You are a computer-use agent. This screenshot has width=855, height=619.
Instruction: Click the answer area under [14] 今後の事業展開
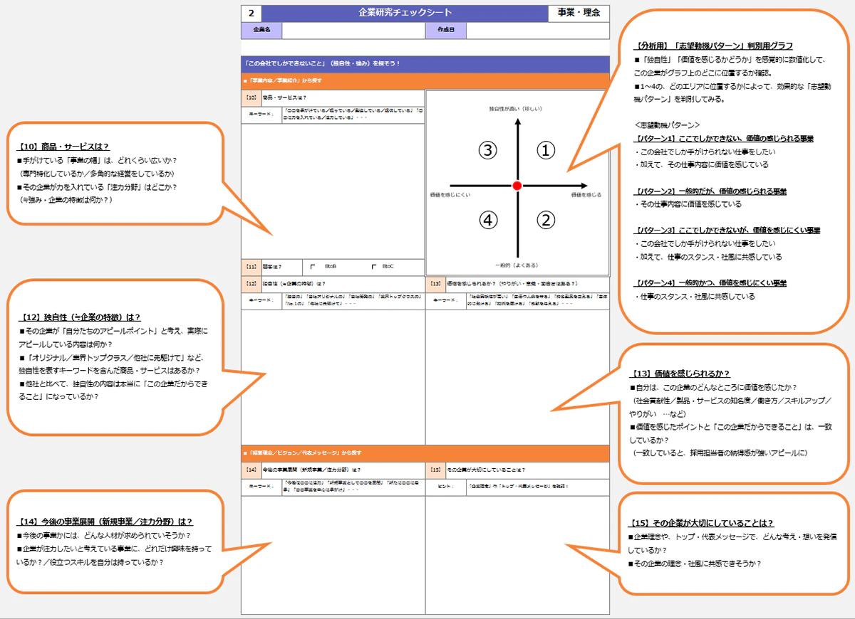[x=333, y=555]
